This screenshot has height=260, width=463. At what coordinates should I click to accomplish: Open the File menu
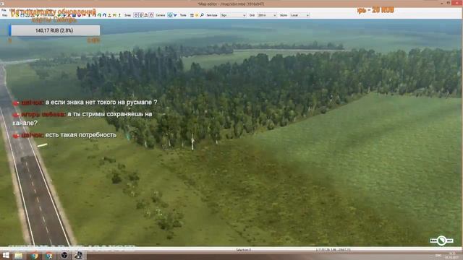pyautogui.click(x=4, y=10)
